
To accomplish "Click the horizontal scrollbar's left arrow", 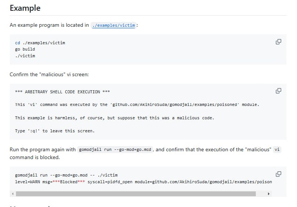I will point(12,194).
